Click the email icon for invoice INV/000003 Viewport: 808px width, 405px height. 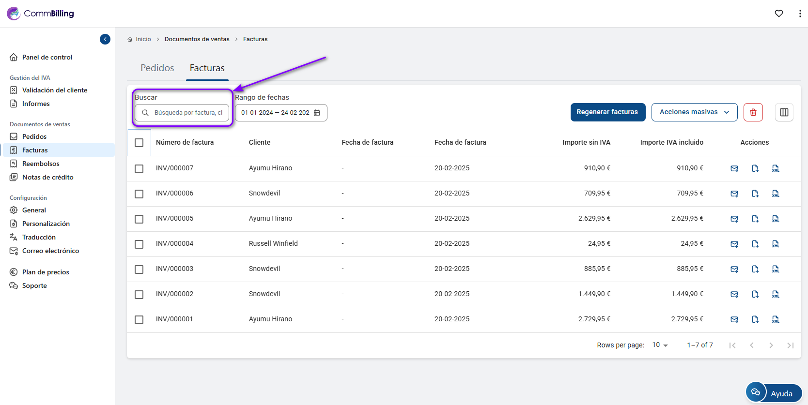tap(734, 269)
